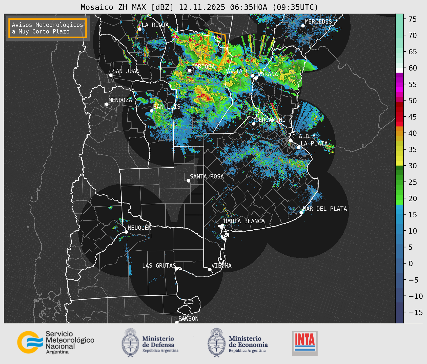The width and height of the screenshot is (427, 364).
Task: Click the C.A.B.A. city marker dot
Action: pyautogui.click(x=290, y=140)
